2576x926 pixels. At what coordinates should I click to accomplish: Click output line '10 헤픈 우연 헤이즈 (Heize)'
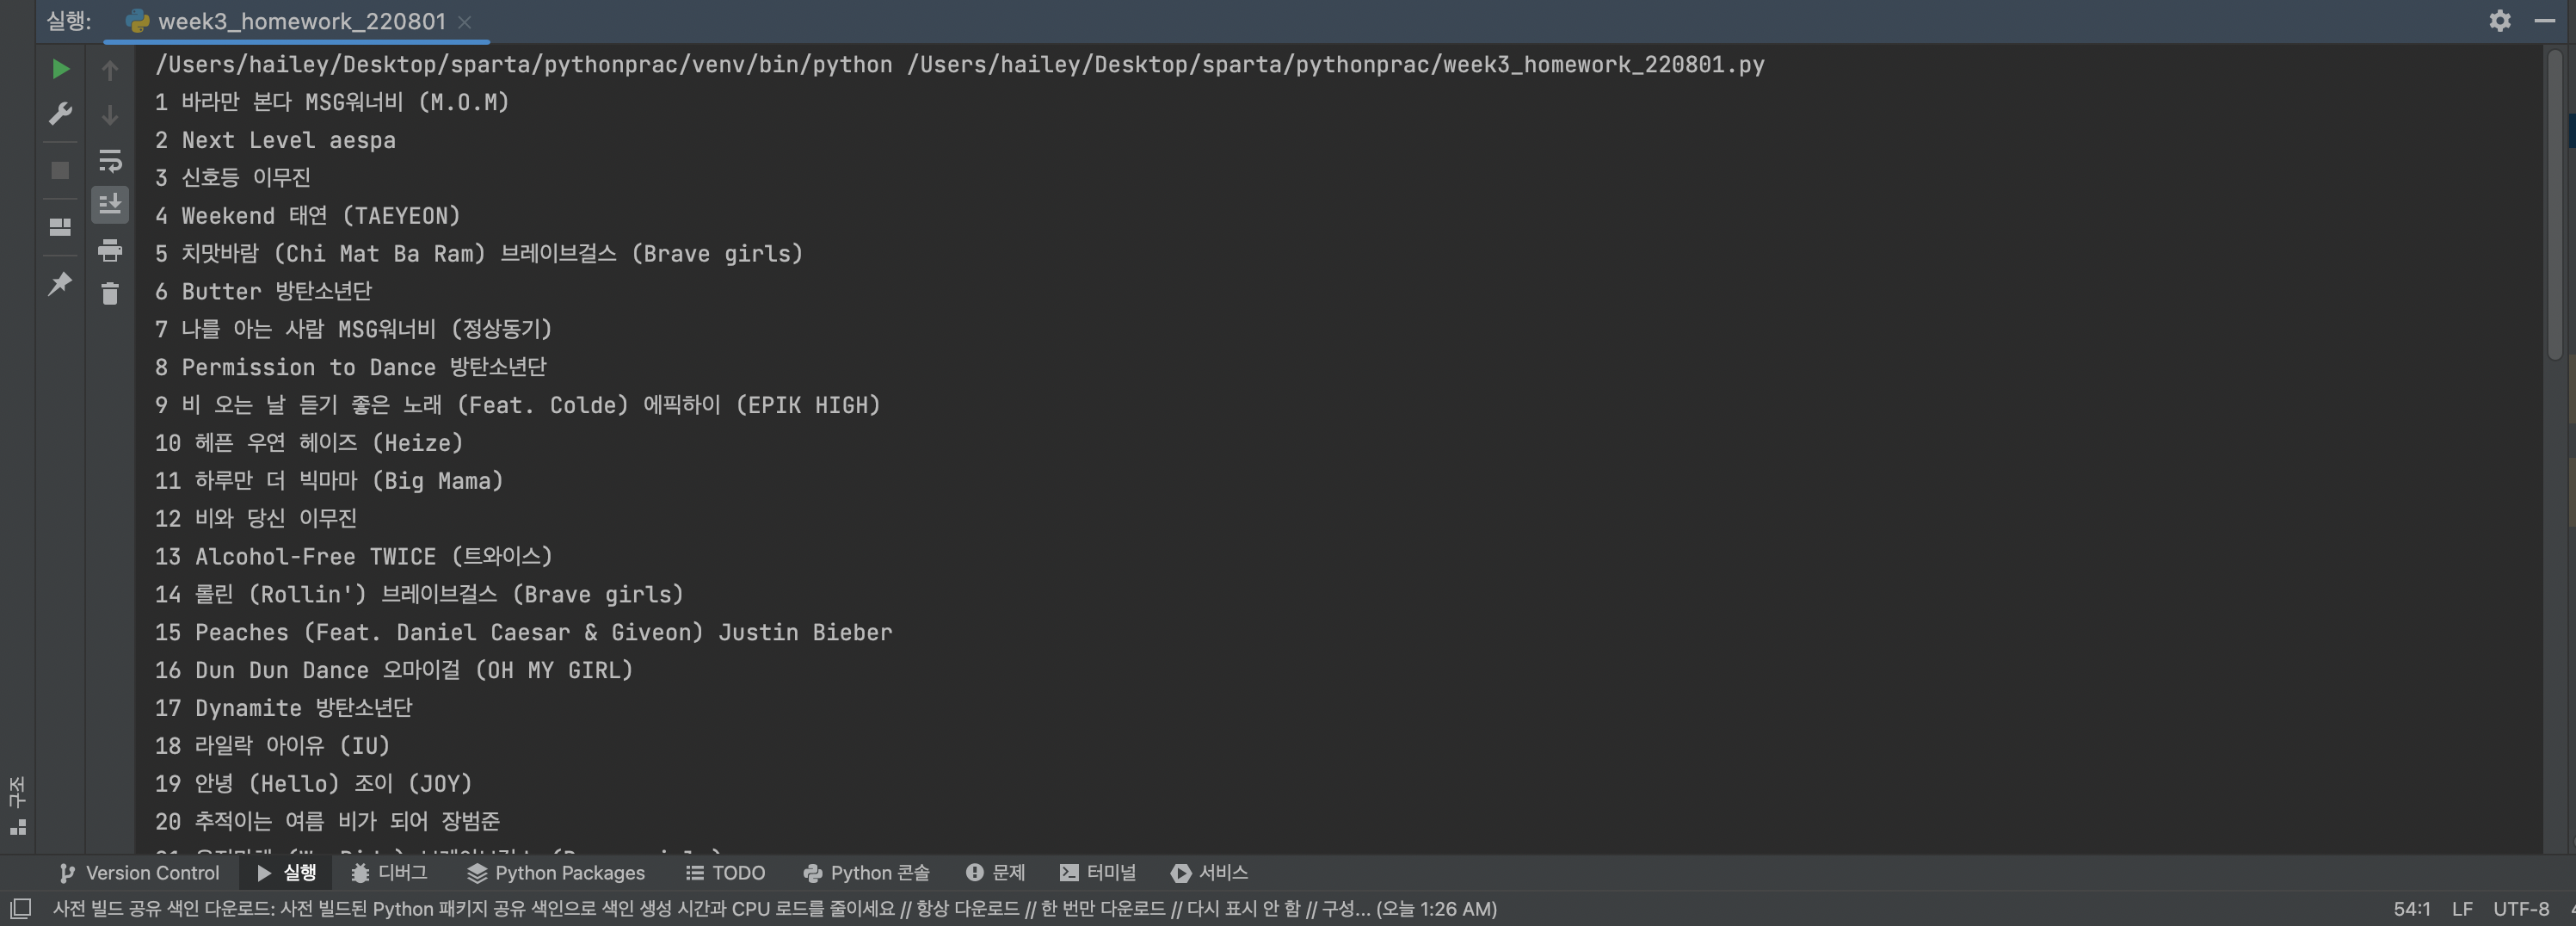click(308, 443)
